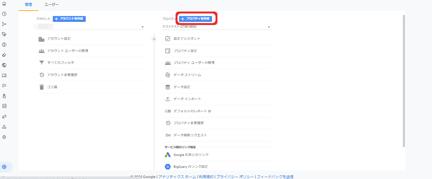The height and width of the screenshot is (179, 432).
Task: Open Analysis chart icon in sidebar
Action: tap(4, 106)
